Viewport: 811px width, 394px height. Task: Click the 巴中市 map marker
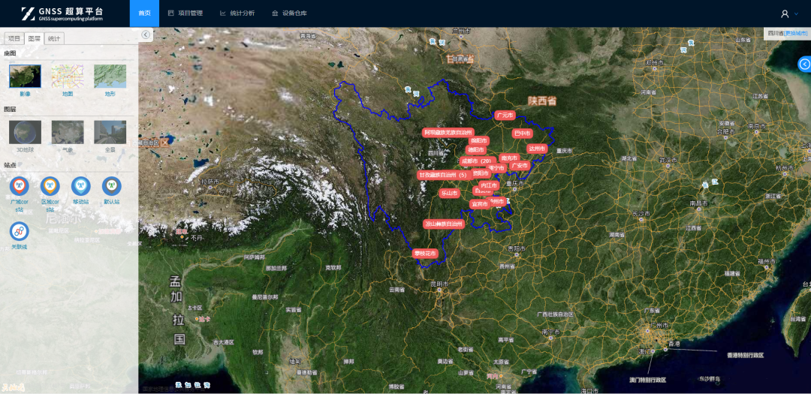coord(523,134)
